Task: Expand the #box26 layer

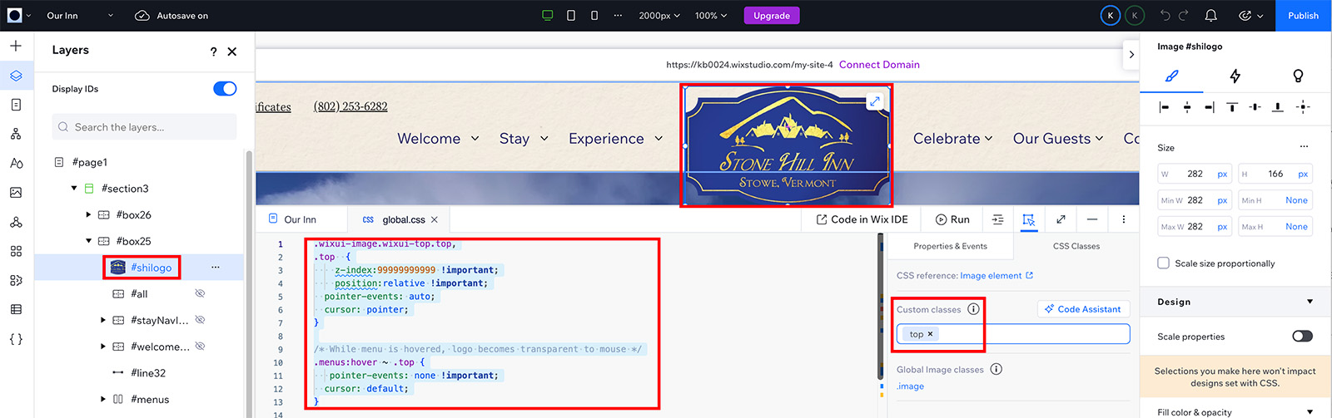Action: coord(89,215)
